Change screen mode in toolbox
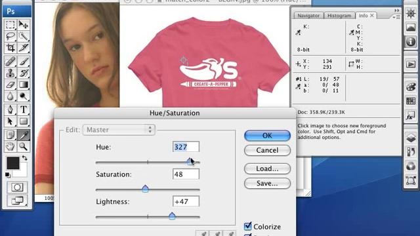Image resolution: width=420 pixels, height=236 pixels. pos(17,201)
